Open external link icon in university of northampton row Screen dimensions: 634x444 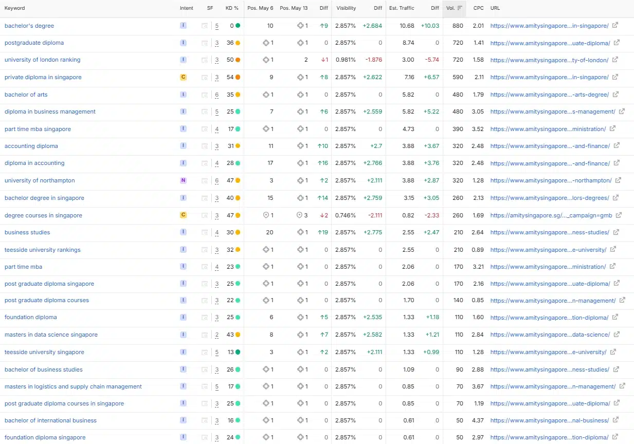(618, 180)
